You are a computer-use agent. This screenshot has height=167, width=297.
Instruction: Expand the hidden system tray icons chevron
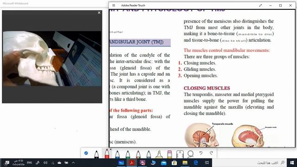click(x=73, y=163)
